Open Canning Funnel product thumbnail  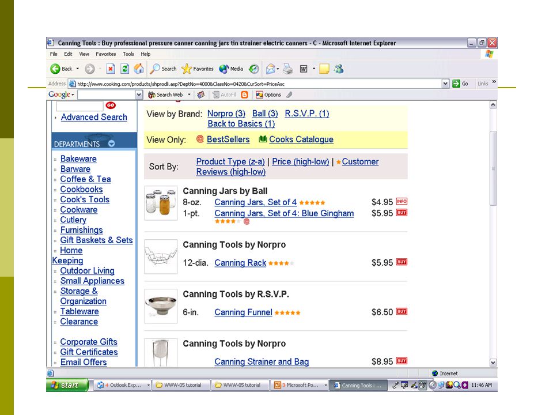161,306
